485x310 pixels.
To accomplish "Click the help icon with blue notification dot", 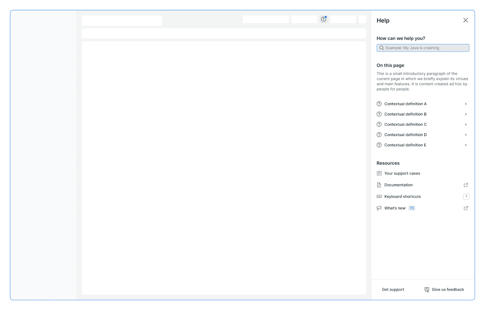I will click(x=323, y=19).
